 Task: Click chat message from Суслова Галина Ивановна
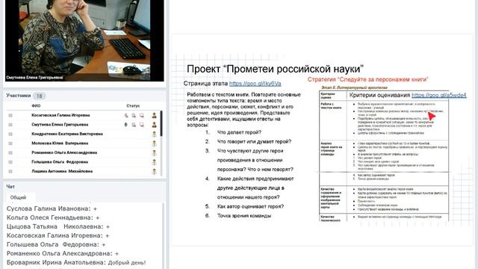[x=52, y=208]
